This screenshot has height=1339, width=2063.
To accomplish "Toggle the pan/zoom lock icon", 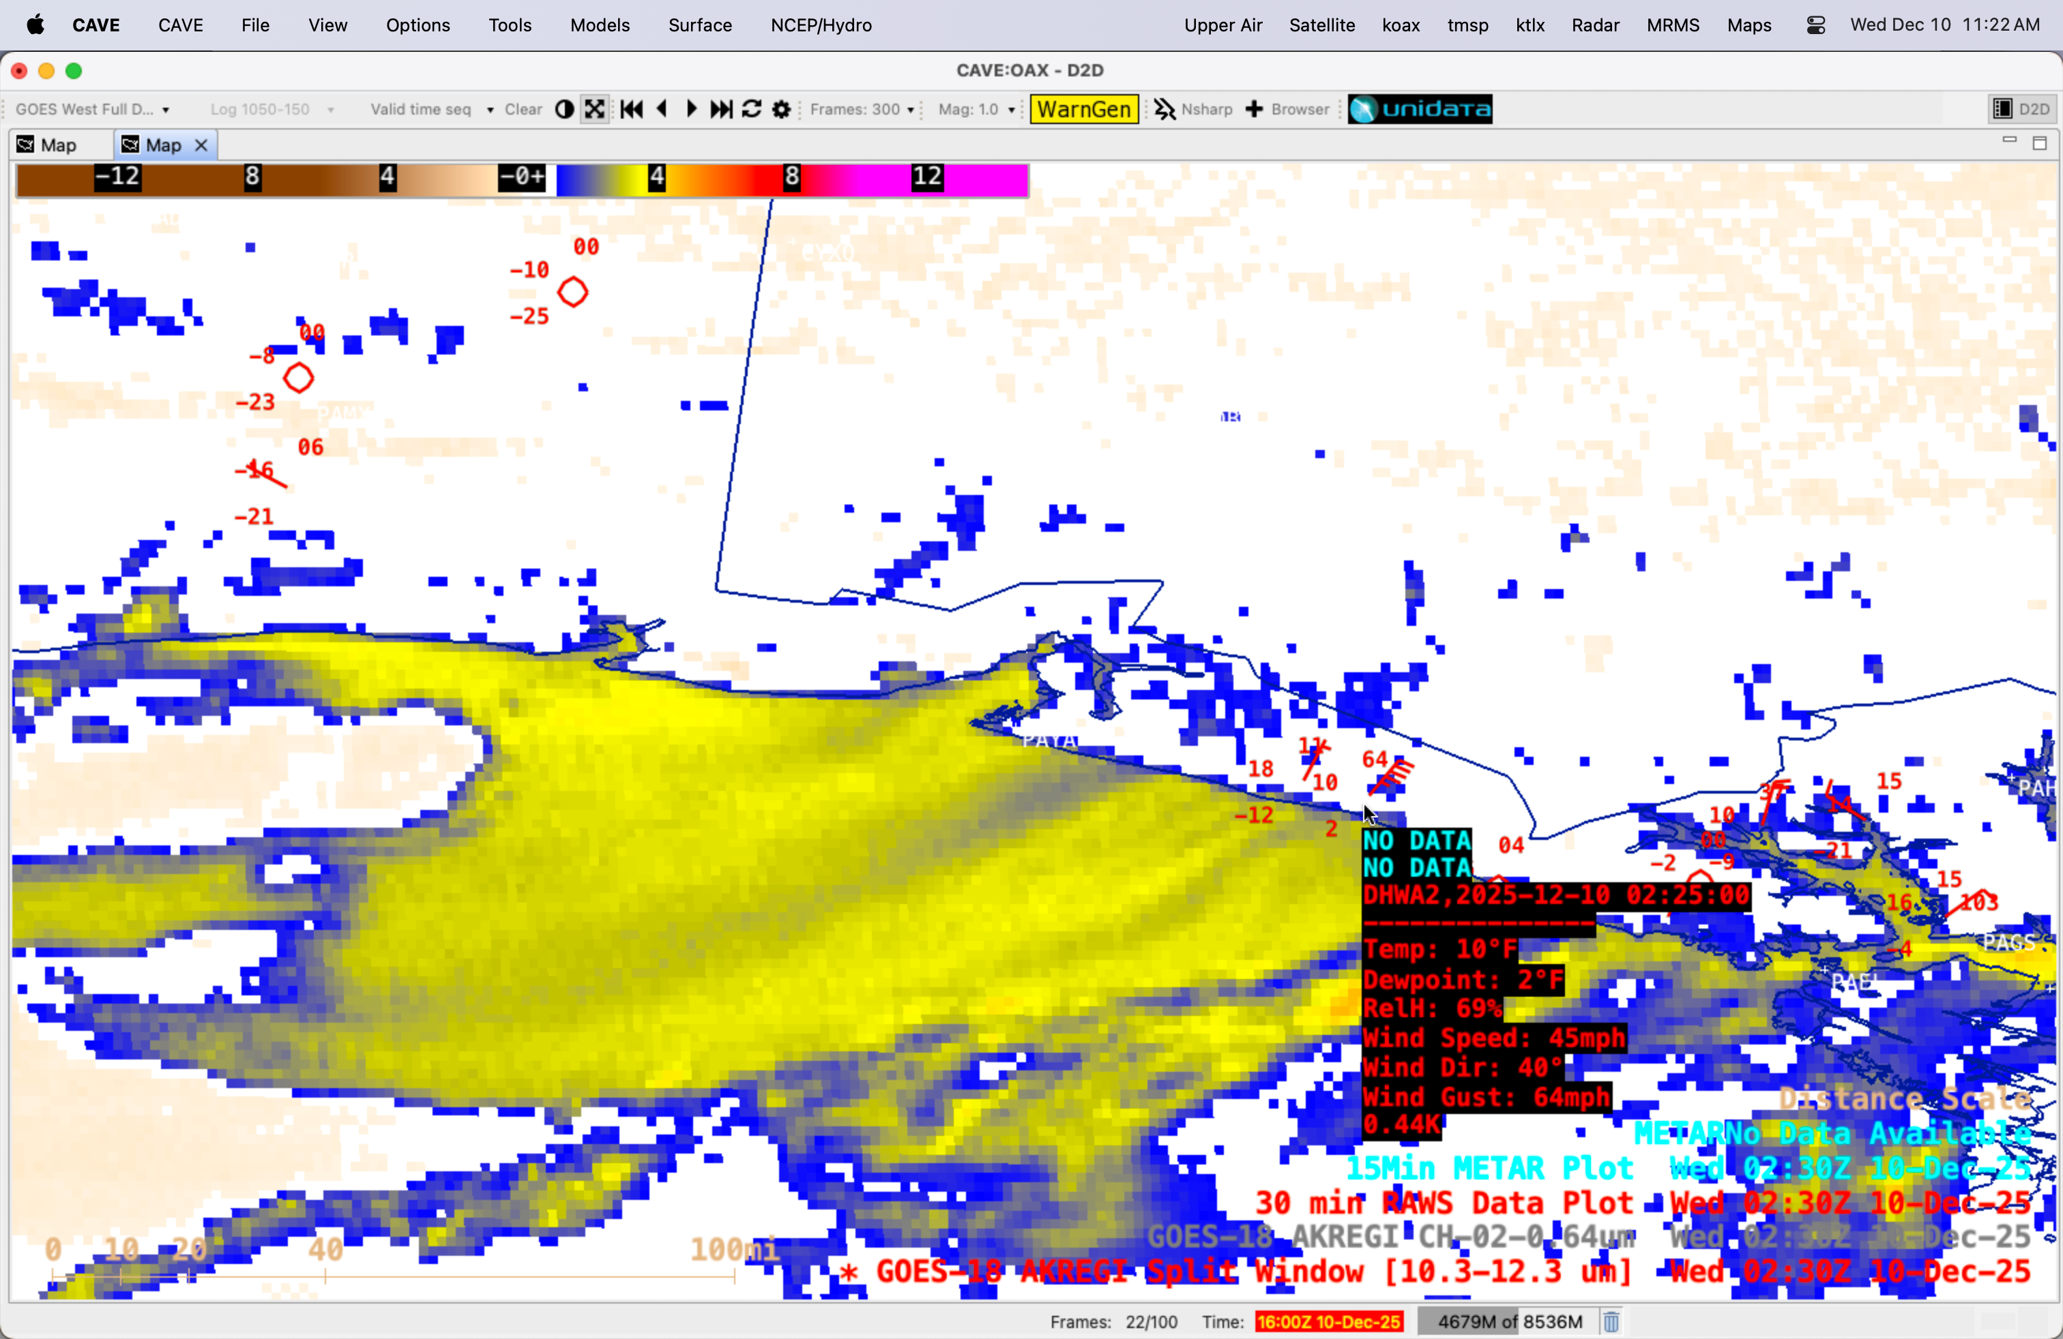I will point(595,109).
